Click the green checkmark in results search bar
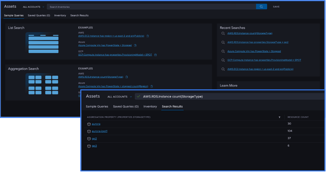This screenshot has height=173, width=326. (139, 96)
